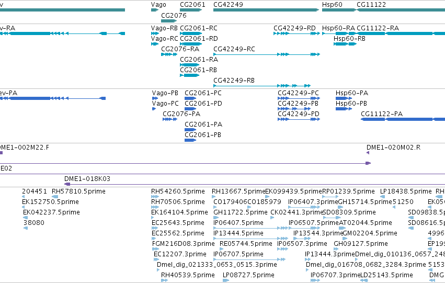This screenshot has height=283, width=445.
Task: Select EST GM02204.5prime
Action: click(370, 233)
